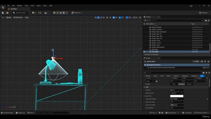This screenshot has width=211, height=119.
Task: Lock the Details panel selection
Action: pyautogui.click(x=208, y=61)
